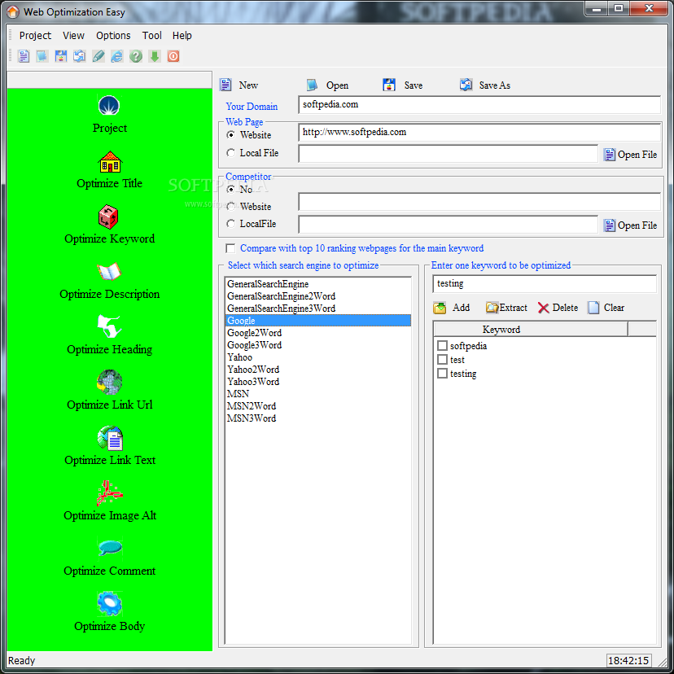Select the Competitor LocalFile radio button

coord(231,224)
